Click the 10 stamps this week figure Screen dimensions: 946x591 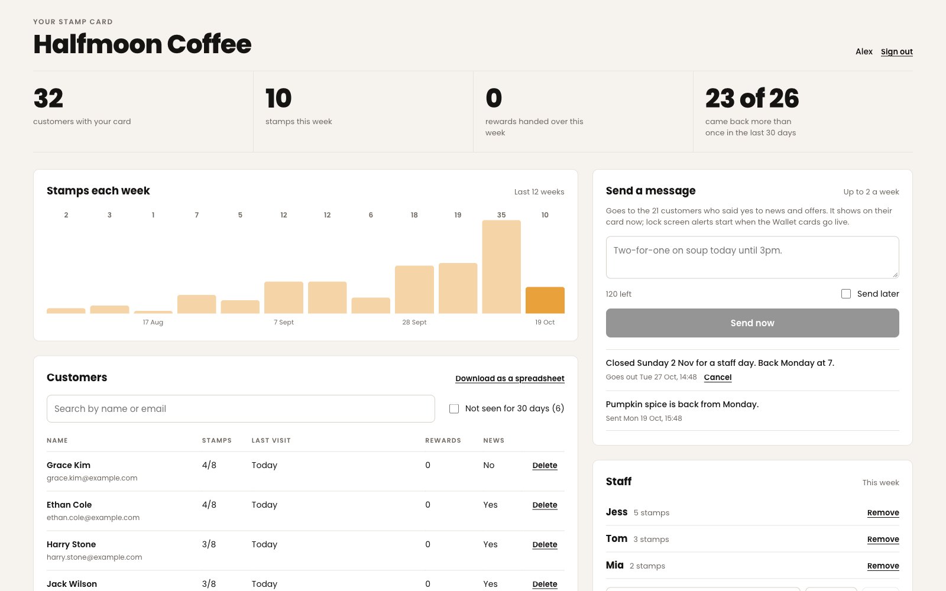coord(278,98)
